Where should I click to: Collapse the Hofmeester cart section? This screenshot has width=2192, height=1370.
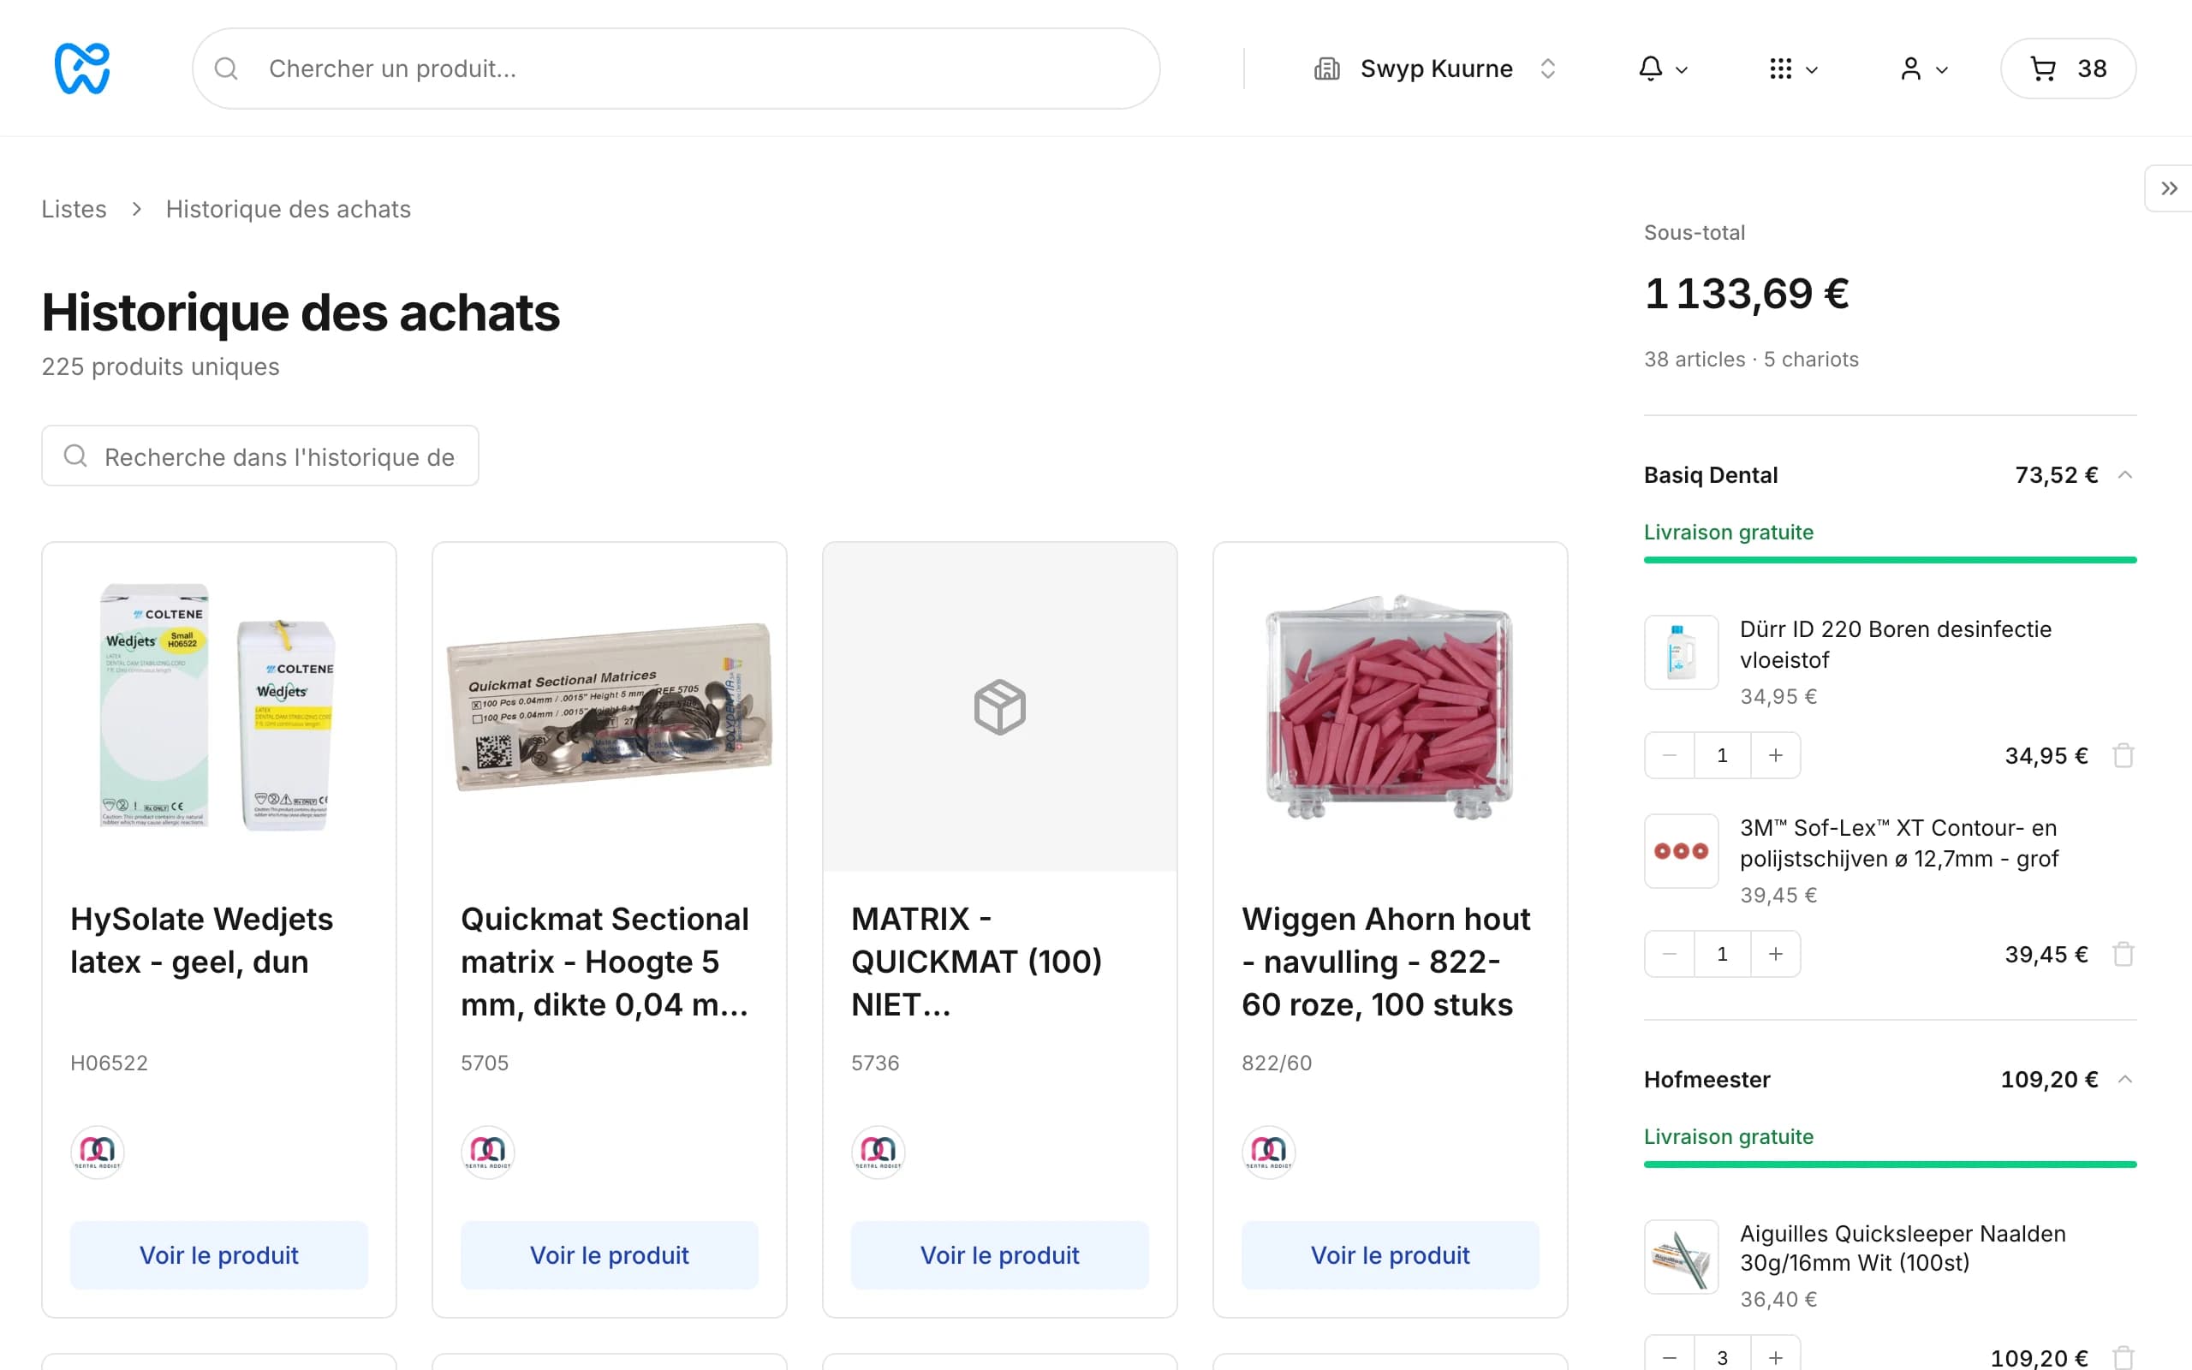[x=2125, y=1079]
